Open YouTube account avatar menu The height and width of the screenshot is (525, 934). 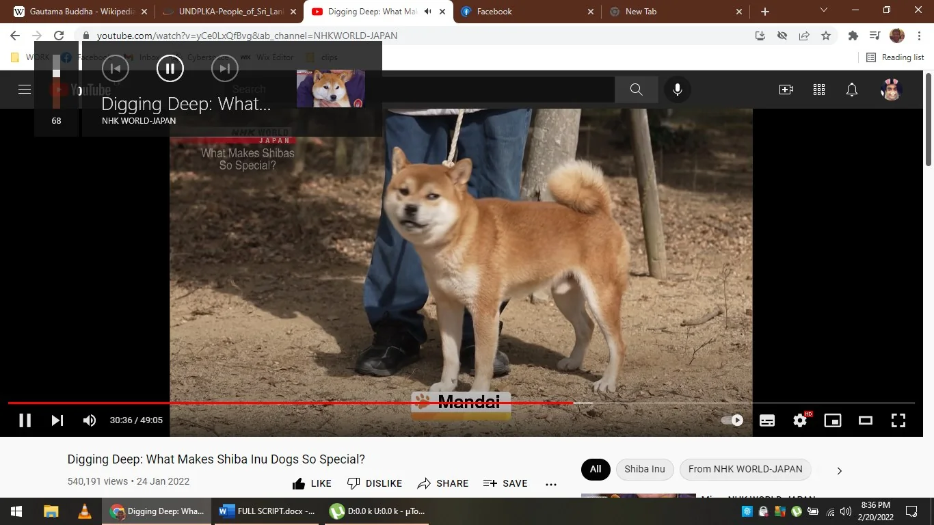tap(891, 90)
